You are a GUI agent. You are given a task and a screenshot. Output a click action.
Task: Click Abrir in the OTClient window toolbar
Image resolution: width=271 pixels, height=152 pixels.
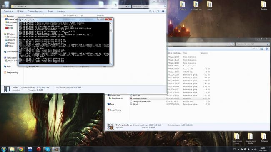20,11
